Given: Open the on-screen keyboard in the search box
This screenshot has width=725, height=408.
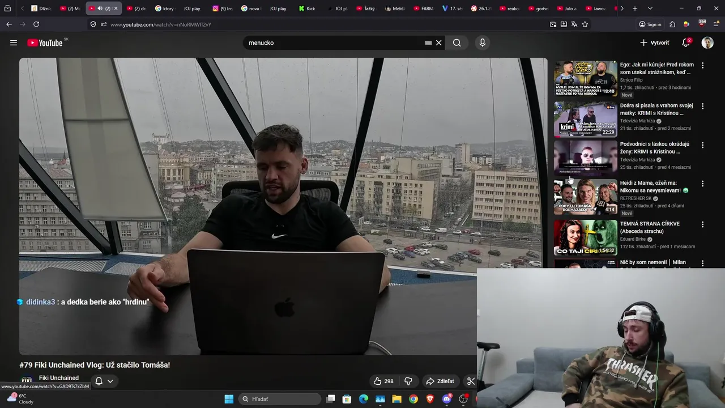Looking at the screenshot, I should click(x=428, y=42).
